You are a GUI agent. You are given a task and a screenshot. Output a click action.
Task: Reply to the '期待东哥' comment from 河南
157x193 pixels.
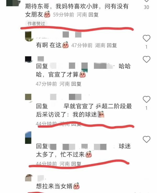point(93,15)
